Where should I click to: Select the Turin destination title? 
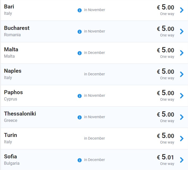coord(11,135)
